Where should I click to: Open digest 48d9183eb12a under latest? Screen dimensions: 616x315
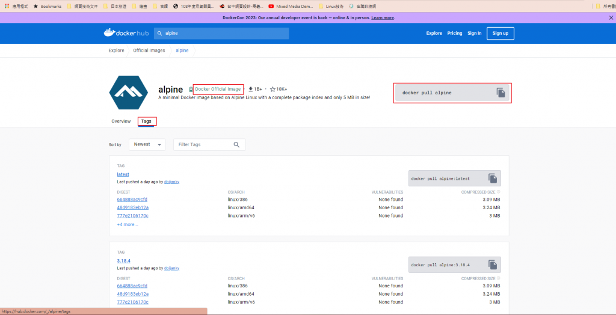pyautogui.click(x=133, y=207)
